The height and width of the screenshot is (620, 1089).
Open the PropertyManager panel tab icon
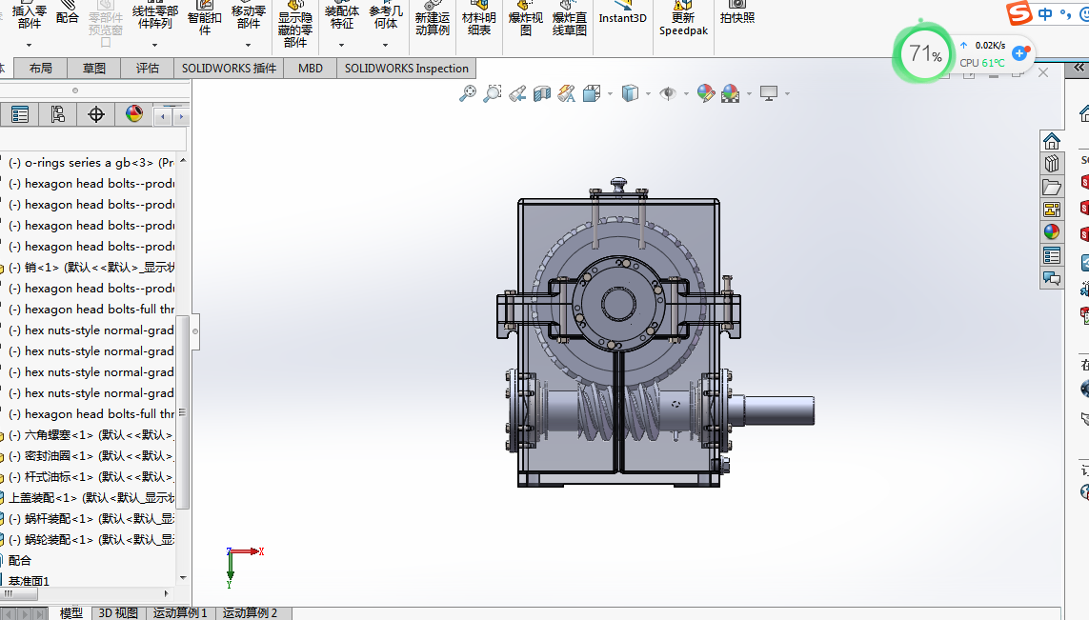coord(19,115)
